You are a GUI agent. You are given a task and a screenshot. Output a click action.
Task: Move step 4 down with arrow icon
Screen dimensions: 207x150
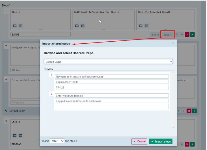pos(182,144)
